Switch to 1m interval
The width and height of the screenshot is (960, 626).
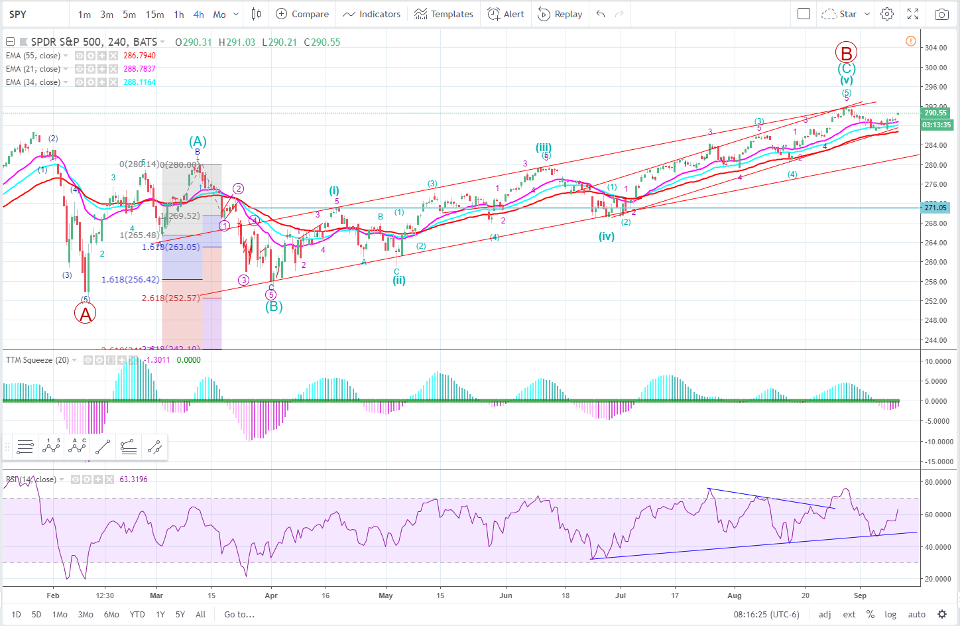(84, 14)
